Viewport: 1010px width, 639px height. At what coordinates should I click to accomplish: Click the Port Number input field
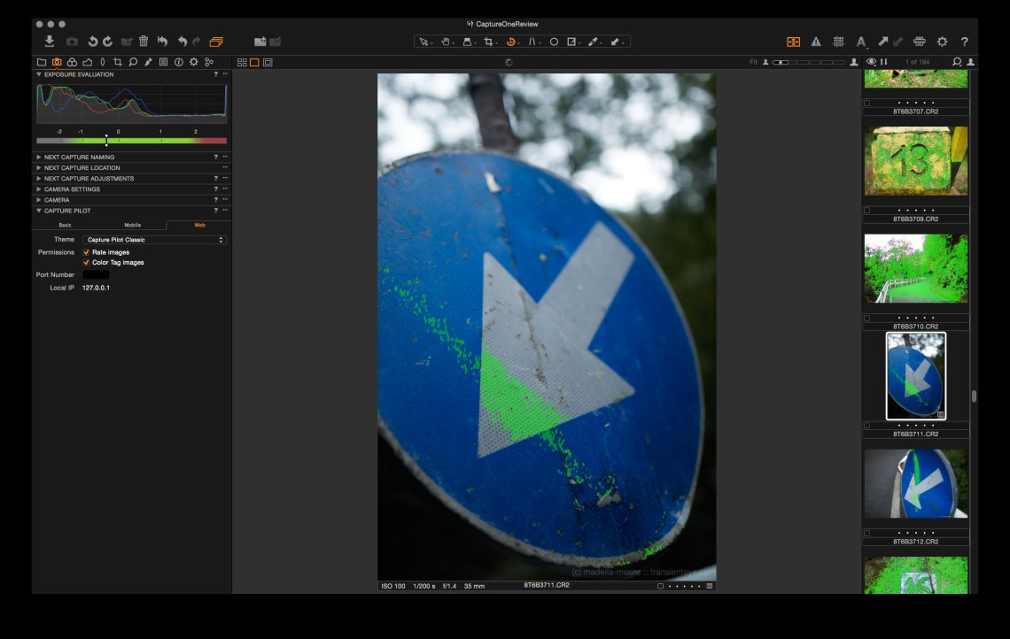pyautogui.click(x=96, y=275)
